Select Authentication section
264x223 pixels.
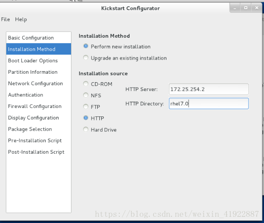(39, 95)
